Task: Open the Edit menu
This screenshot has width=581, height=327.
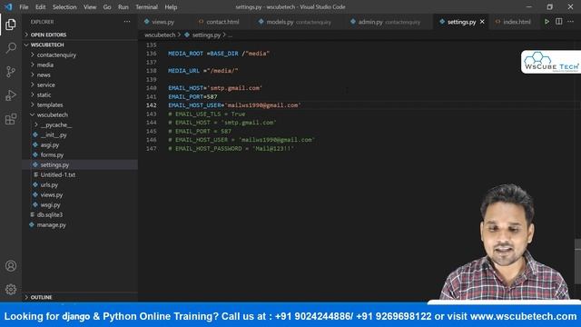Action: (40, 7)
